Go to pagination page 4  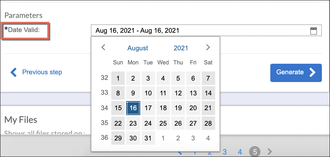click(x=240, y=152)
